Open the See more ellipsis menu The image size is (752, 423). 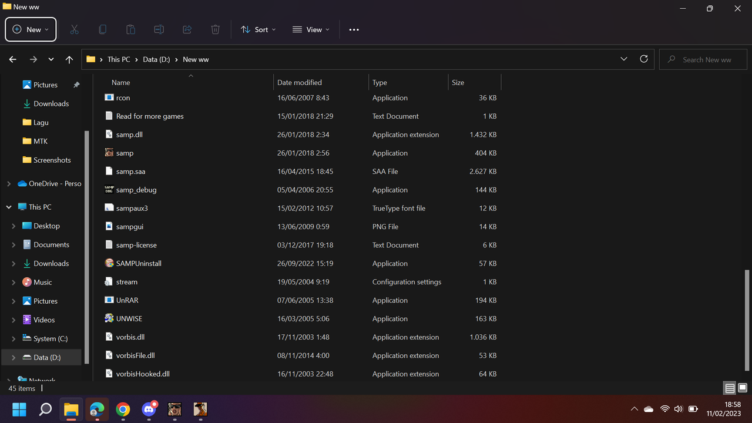click(354, 29)
